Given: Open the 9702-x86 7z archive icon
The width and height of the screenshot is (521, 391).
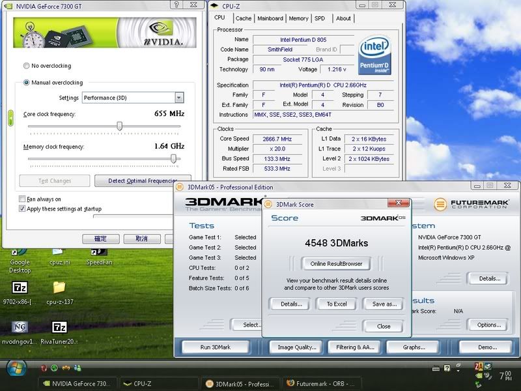Looking at the screenshot, I should click(x=20, y=287).
